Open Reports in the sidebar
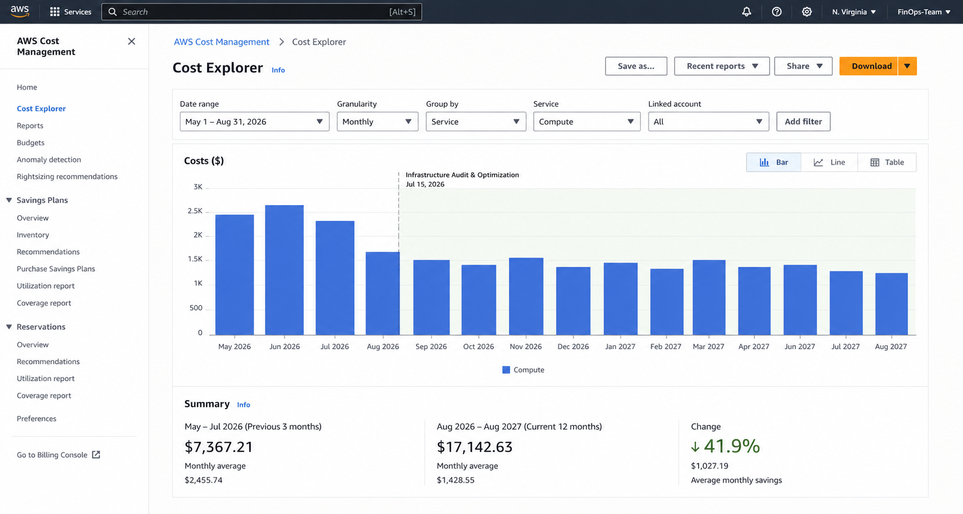The width and height of the screenshot is (963, 514). coord(30,126)
